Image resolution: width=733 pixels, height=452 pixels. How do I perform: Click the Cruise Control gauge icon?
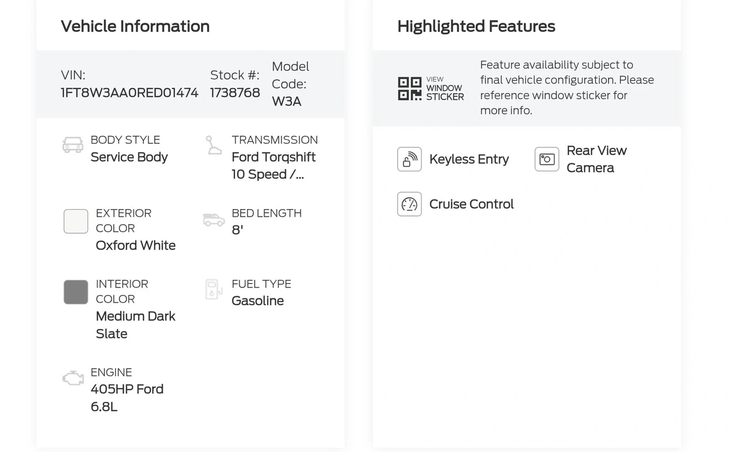[409, 204]
